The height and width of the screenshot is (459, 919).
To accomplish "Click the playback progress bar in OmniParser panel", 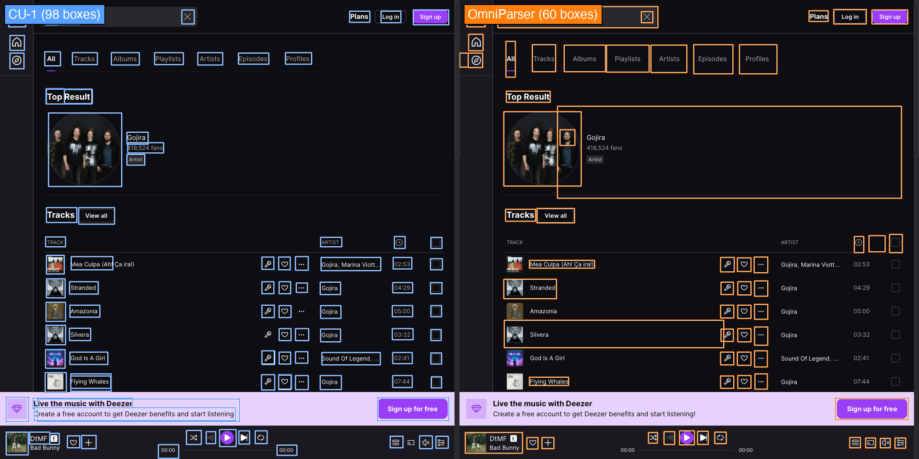I will coord(686,450).
